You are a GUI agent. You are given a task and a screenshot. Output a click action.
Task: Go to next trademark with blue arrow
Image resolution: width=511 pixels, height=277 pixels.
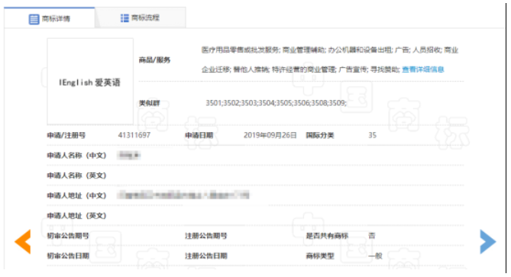point(488,242)
